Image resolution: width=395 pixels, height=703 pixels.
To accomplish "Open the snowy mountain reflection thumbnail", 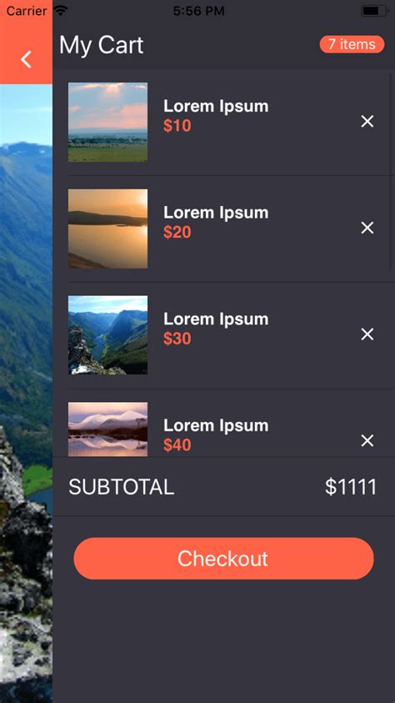I will pyautogui.click(x=108, y=429).
